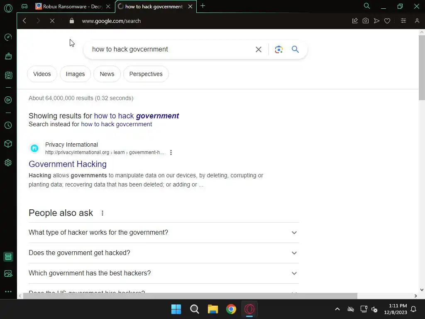Expand Does the government get hacked question

tap(164, 253)
